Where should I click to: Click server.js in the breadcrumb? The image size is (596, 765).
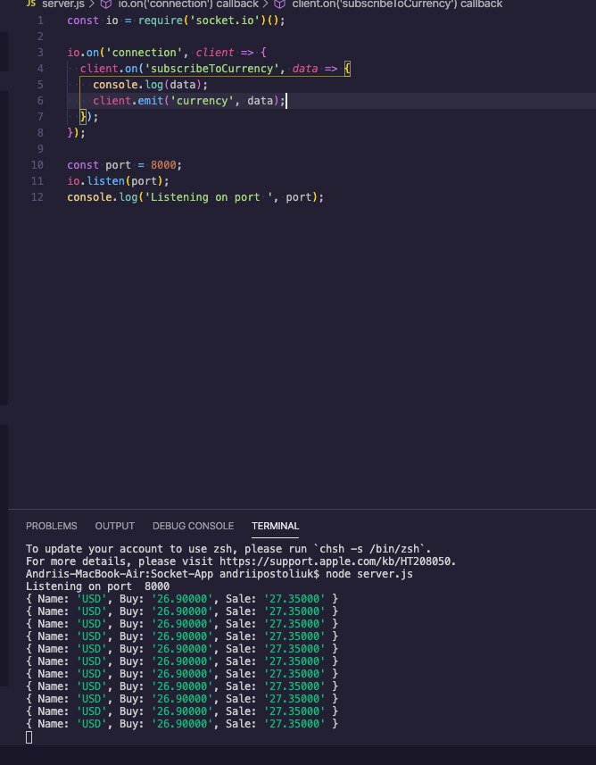click(63, 4)
